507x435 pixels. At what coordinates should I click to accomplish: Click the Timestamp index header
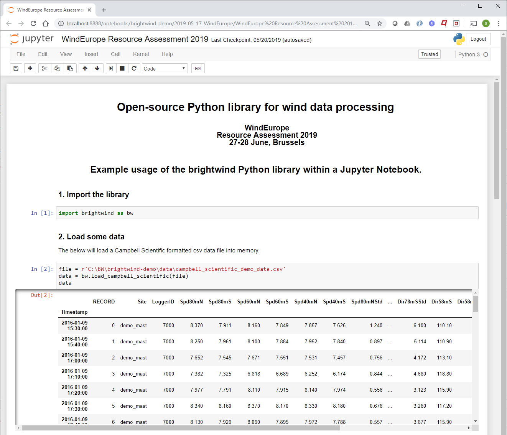[x=74, y=312]
